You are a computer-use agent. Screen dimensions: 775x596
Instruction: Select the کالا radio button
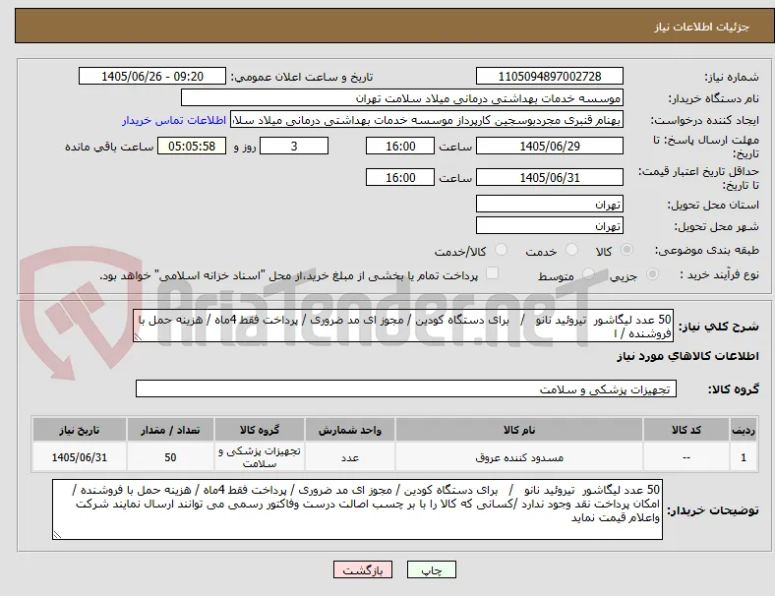pyautogui.click(x=626, y=250)
